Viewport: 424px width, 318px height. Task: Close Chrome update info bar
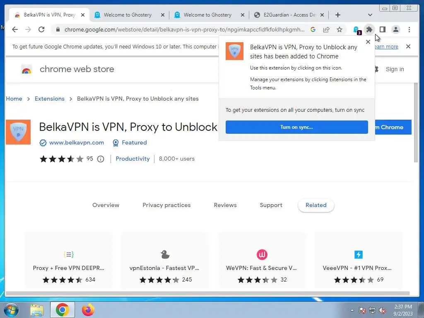click(408, 46)
